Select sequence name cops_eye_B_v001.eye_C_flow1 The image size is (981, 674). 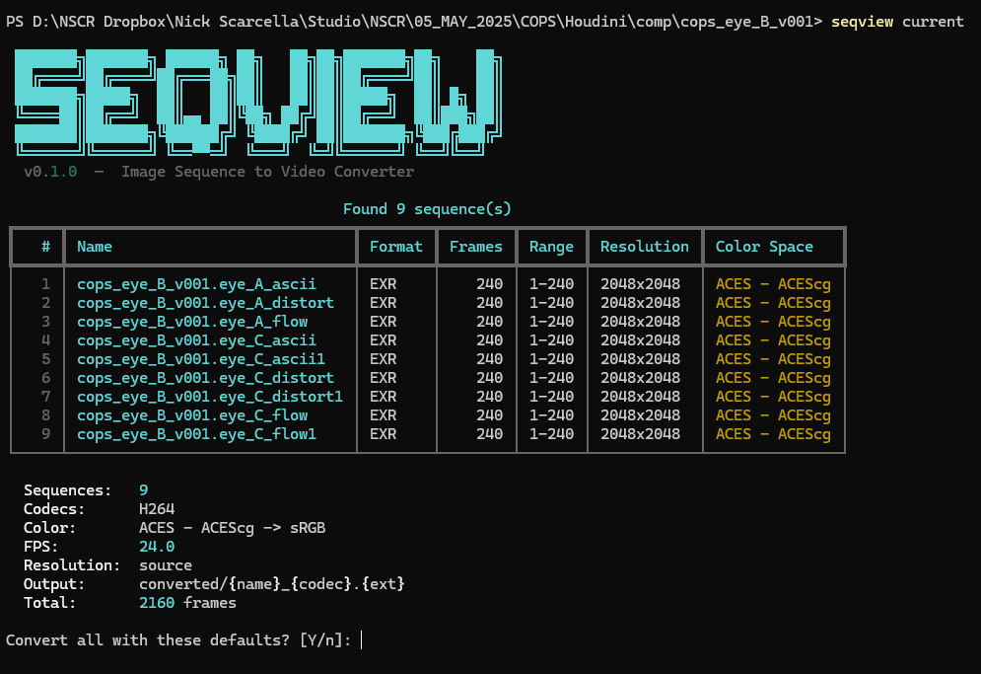click(x=196, y=435)
